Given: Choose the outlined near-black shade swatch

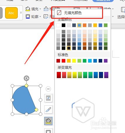Looking at the screenshot, I should coord(69,48).
